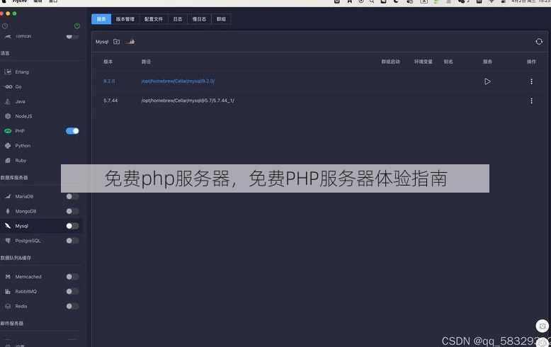Enable the PostgreSQL switch
The image size is (551, 347).
click(x=72, y=241)
